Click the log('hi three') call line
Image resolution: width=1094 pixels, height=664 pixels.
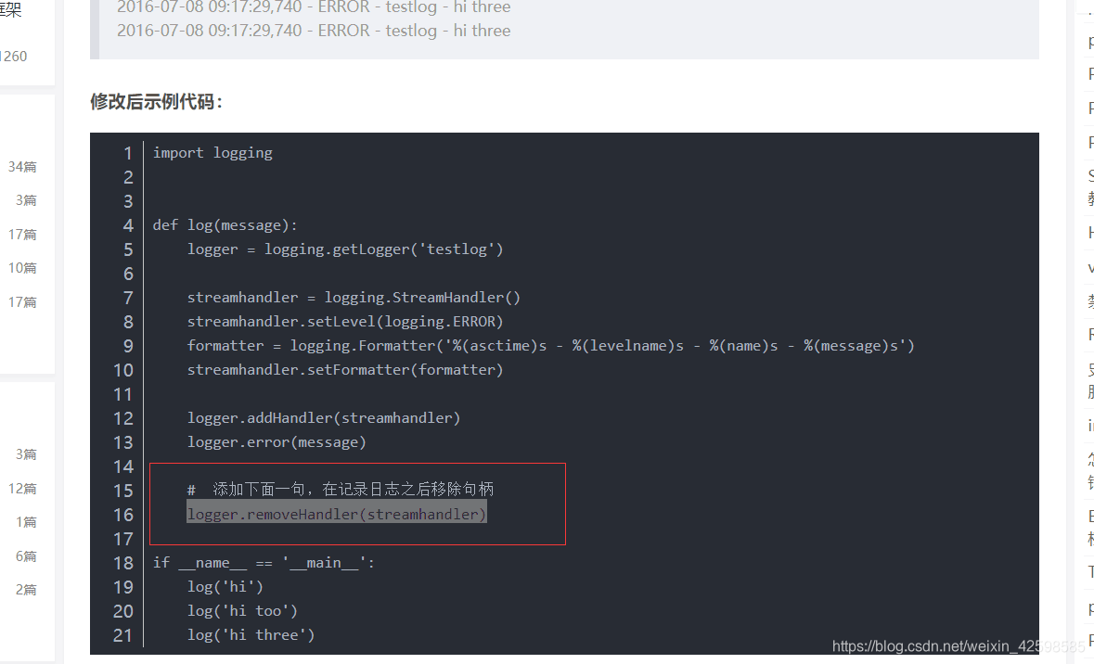coord(251,635)
